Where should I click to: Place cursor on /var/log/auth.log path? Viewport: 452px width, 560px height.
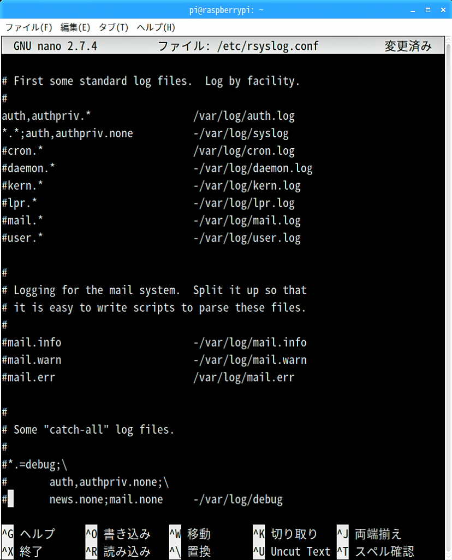click(x=244, y=116)
